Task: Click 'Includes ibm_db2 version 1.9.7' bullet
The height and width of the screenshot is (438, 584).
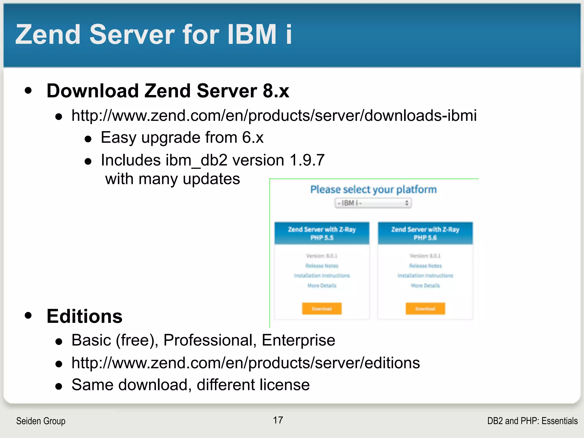Action: (x=213, y=160)
